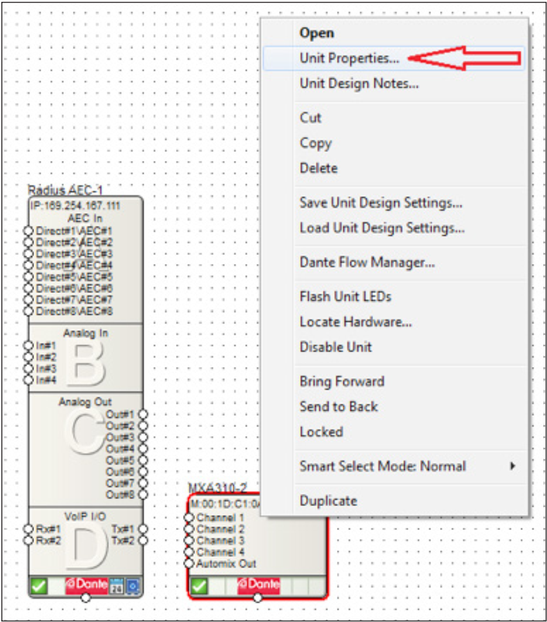Select Dante Flow Manager menu entry
This screenshot has width=547, height=622.
[367, 262]
